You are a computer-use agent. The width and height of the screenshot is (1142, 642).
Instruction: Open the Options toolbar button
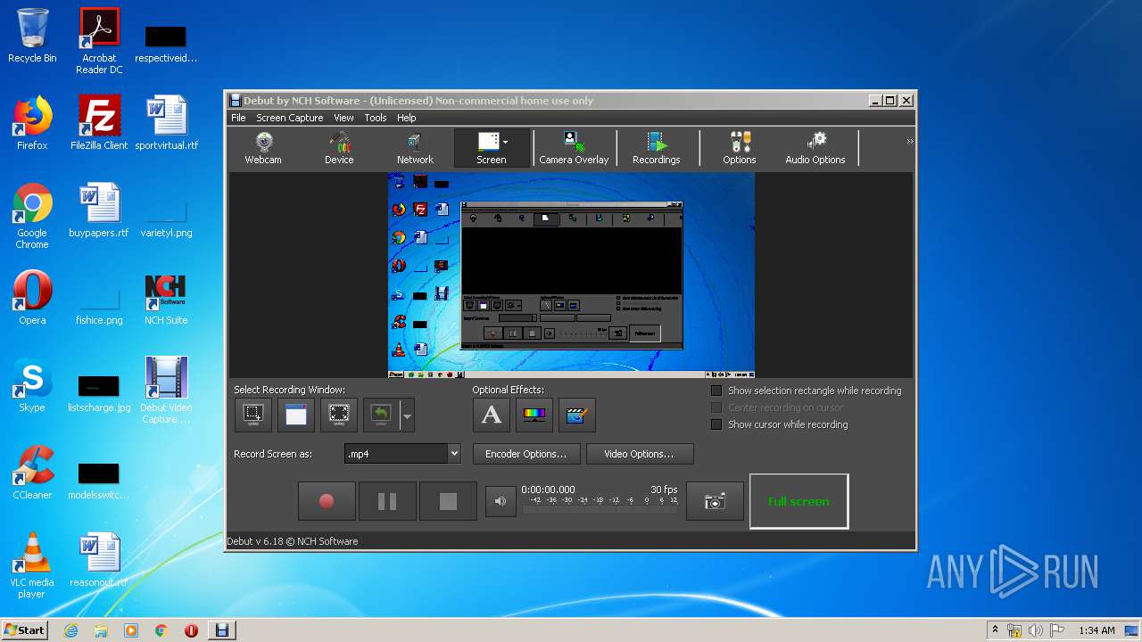point(739,148)
